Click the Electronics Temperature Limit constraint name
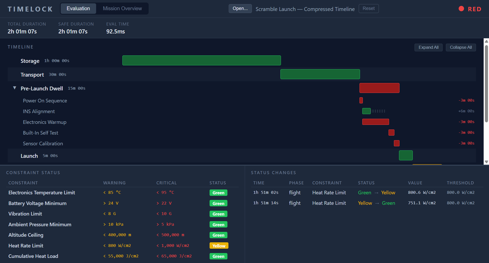This screenshot has width=489, height=263. pos(42,193)
